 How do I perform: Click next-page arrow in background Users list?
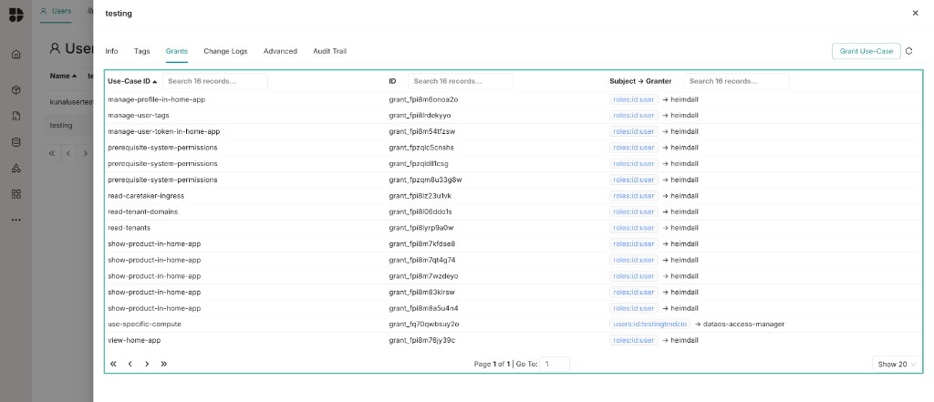(85, 153)
